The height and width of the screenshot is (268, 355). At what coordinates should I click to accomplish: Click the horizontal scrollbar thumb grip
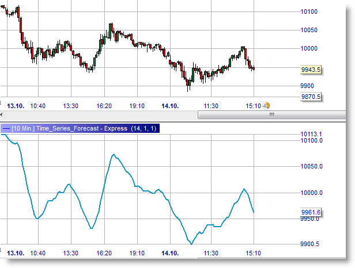click(x=271, y=115)
